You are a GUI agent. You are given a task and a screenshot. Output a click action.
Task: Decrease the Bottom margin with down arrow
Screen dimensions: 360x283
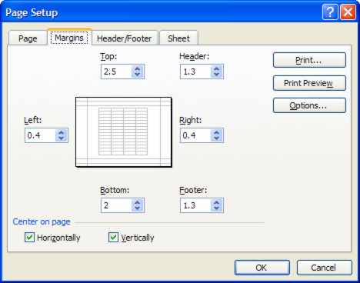coord(138,208)
